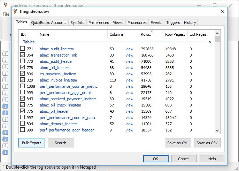The image size is (239, 171).
Task: Open the abmc_deposit_lineitem table link
Action: [x=59, y=124]
